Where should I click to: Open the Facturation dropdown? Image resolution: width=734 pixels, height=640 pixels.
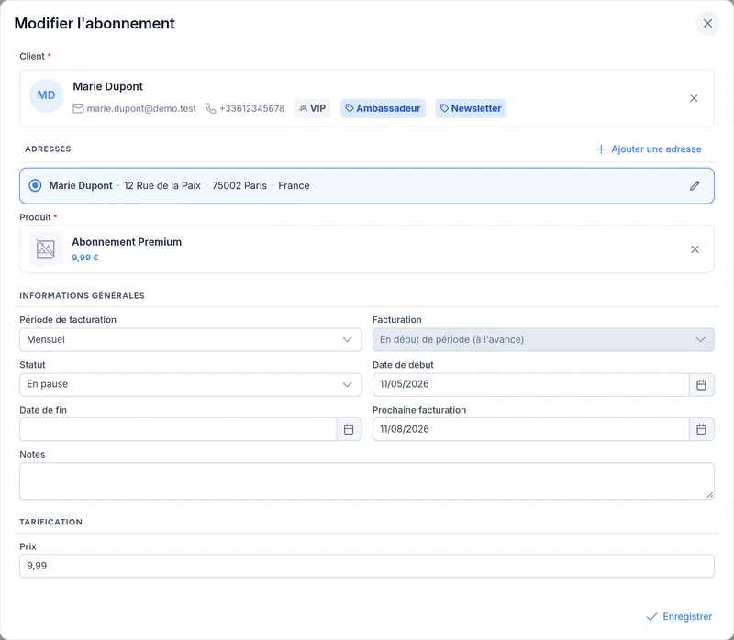coord(543,339)
